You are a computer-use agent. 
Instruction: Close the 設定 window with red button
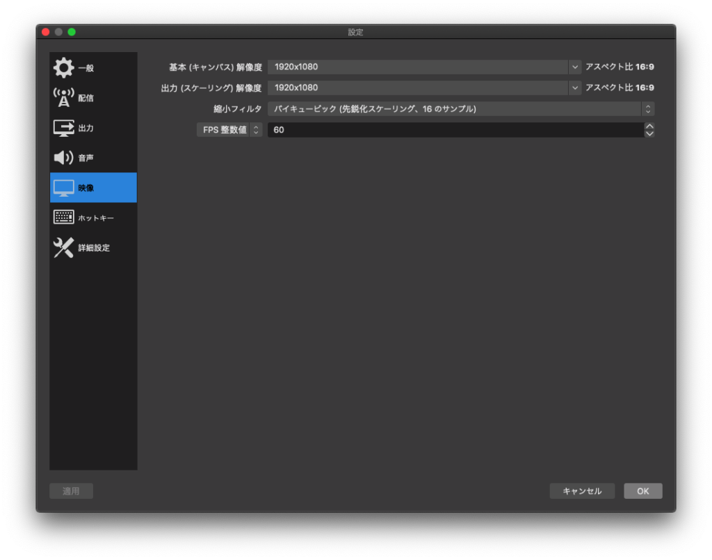(45, 32)
